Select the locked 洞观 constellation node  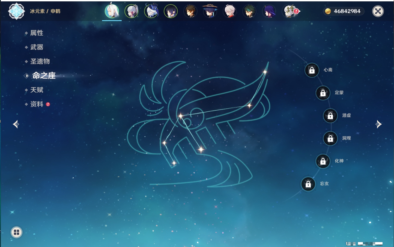click(x=330, y=138)
